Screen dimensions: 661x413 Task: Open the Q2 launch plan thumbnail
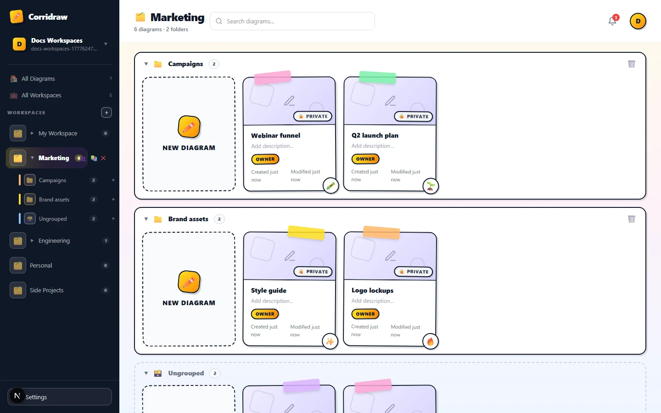pyautogui.click(x=390, y=101)
